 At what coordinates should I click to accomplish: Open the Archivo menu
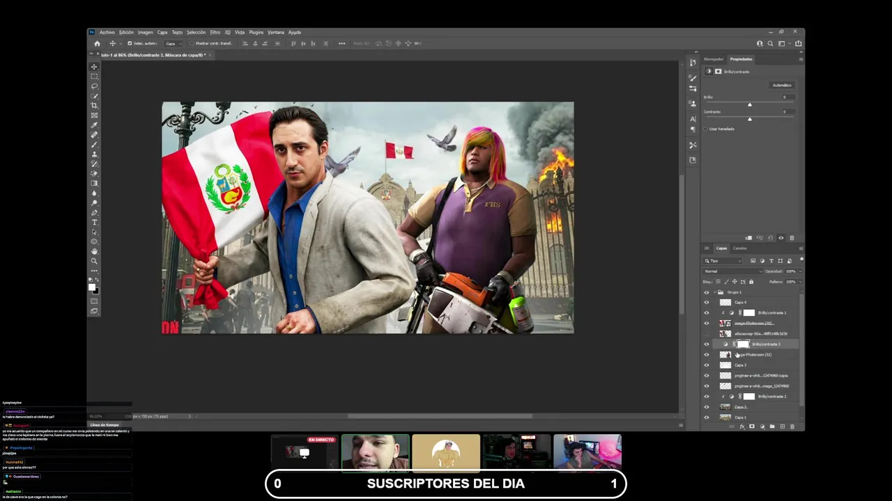[107, 32]
